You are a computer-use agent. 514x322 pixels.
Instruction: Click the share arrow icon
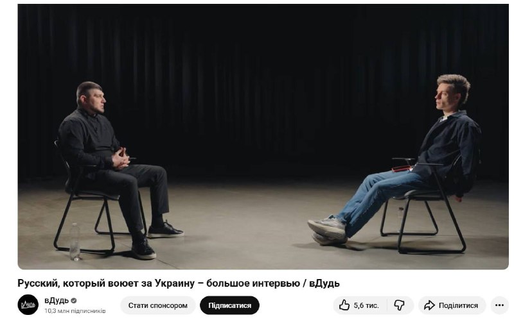pyautogui.click(x=429, y=305)
